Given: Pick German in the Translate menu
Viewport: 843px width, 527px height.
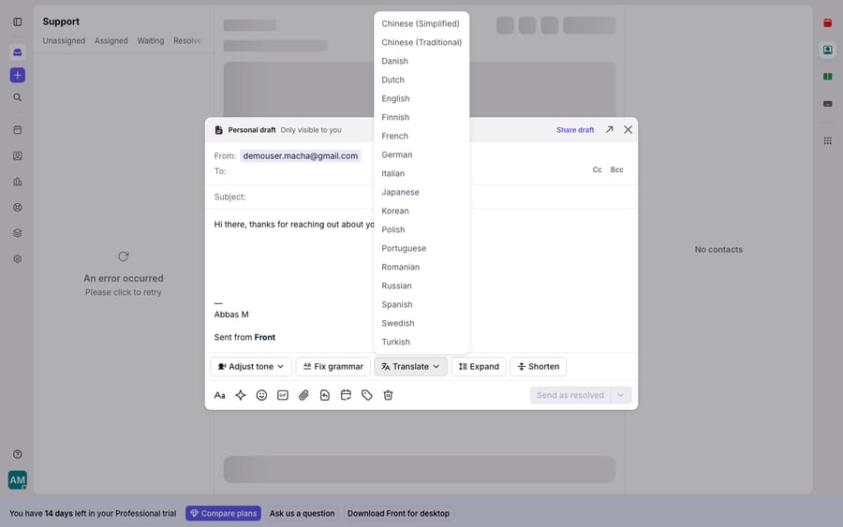Looking at the screenshot, I should (421, 154).
